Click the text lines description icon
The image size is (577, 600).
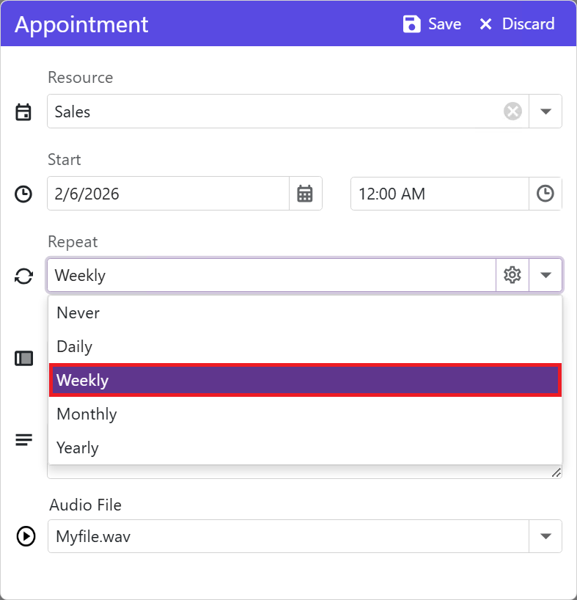pos(23,440)
